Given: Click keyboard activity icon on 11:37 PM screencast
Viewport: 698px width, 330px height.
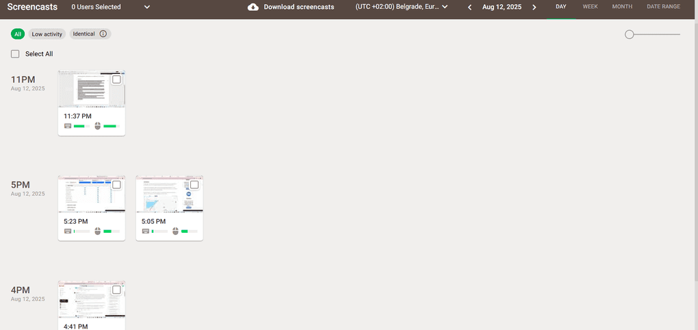Looking at the screenshot, I should click(68, 126).
